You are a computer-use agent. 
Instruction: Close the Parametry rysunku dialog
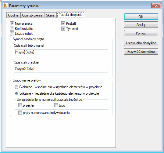(156, 5)
